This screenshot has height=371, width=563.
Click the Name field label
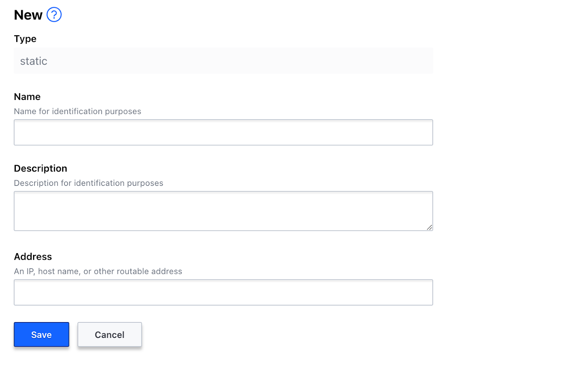[27, 96]
